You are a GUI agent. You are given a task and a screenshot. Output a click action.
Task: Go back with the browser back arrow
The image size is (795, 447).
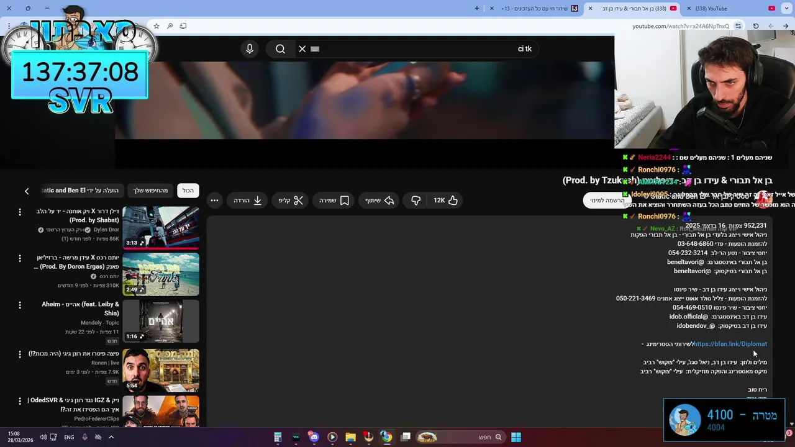click(x=786, y=26)
